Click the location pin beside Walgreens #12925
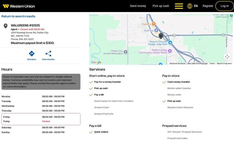 (5, 26)
